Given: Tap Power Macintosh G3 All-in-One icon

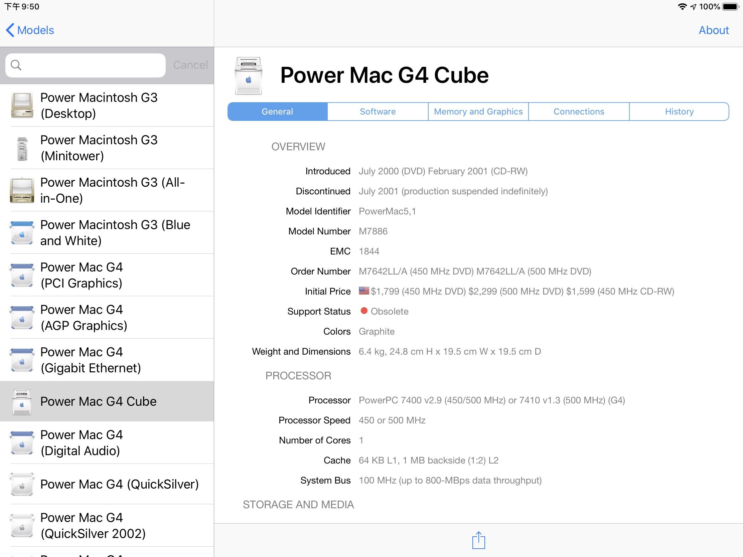Looking at the screenshot, I should [22, 190].
